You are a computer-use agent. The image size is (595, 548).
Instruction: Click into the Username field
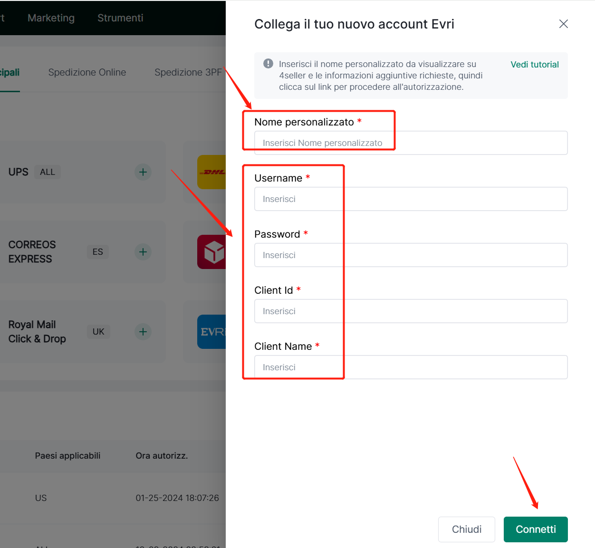[x=411, y=199]
